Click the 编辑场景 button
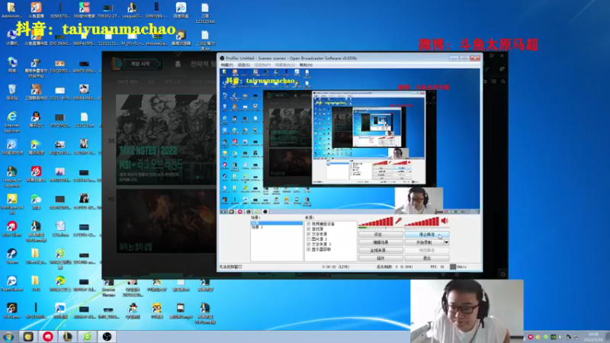 coord(380,242)
